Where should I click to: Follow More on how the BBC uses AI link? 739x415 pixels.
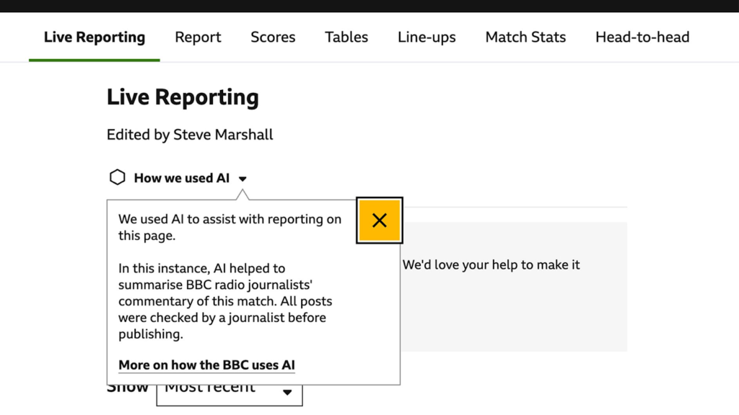point(206,365)
